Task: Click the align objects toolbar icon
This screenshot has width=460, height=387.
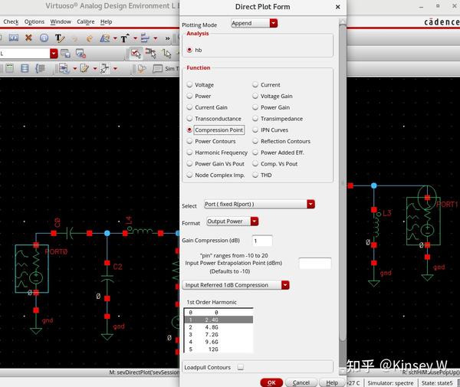Action: [145, 38]
